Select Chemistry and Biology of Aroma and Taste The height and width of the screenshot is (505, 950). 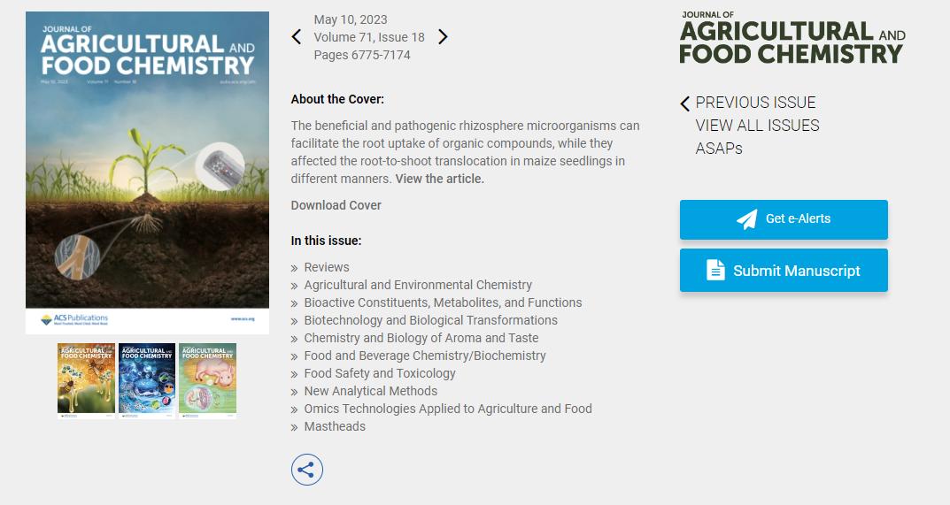tap(421, 338)
